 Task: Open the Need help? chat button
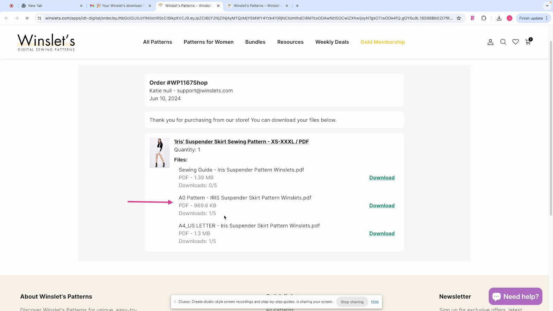515,296
